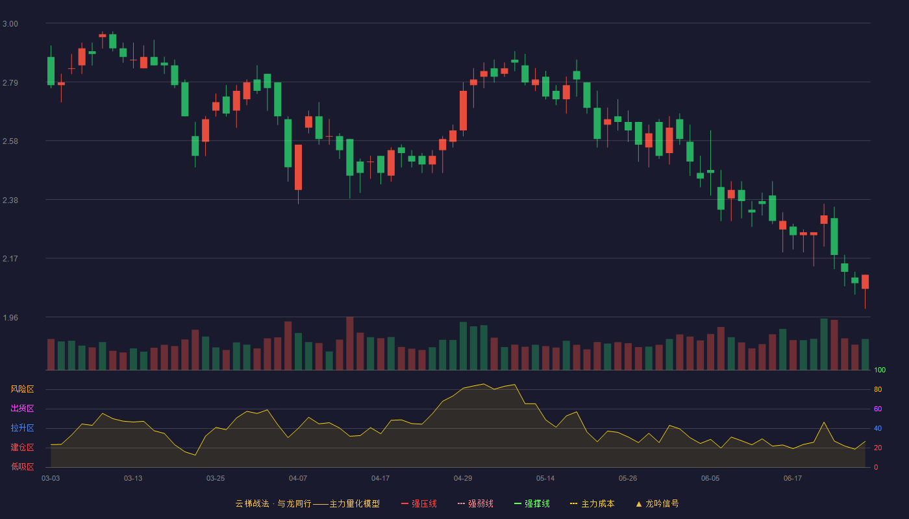Click the red dash marker beside 强压线
Screen dimensions: 909x519
tap(405, 503)
